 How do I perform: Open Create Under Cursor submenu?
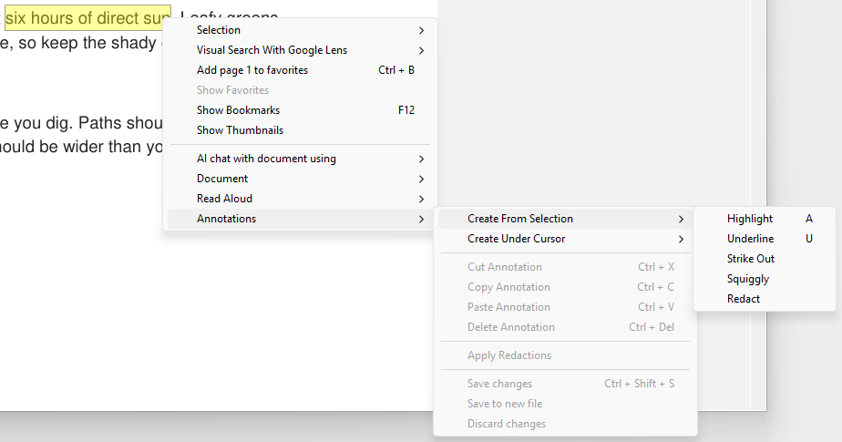pos(565,239)
